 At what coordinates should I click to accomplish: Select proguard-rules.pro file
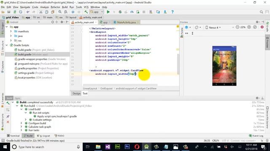[41, 64]
